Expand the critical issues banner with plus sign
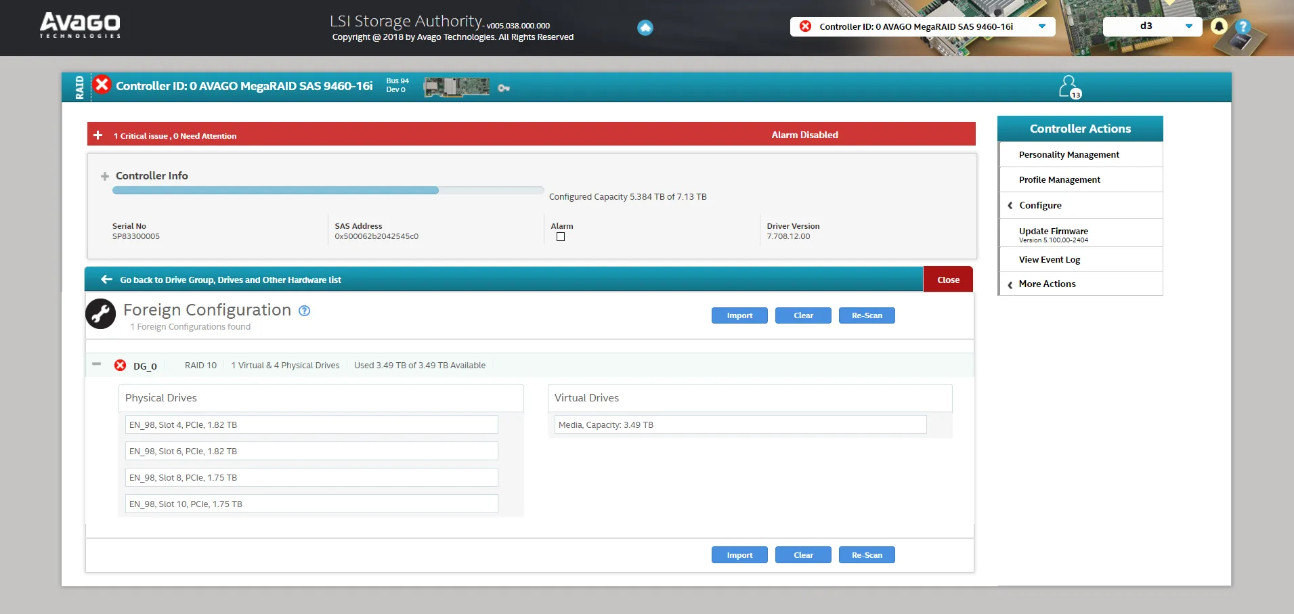 click(99, 134)
